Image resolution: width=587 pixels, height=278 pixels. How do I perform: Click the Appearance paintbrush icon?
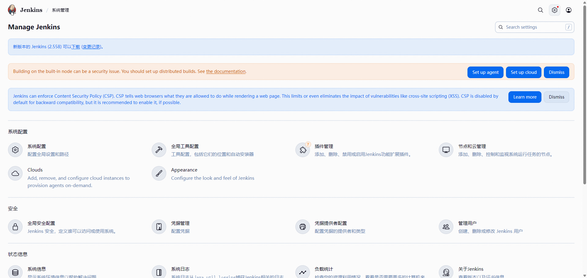tap(159, 173)
